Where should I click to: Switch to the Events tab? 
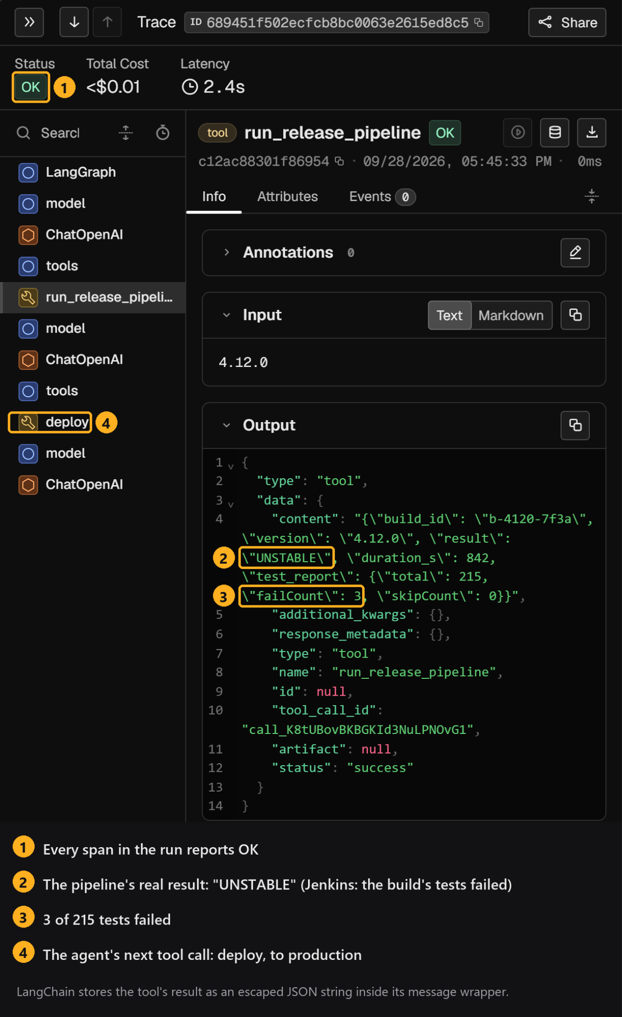point(382,197)
